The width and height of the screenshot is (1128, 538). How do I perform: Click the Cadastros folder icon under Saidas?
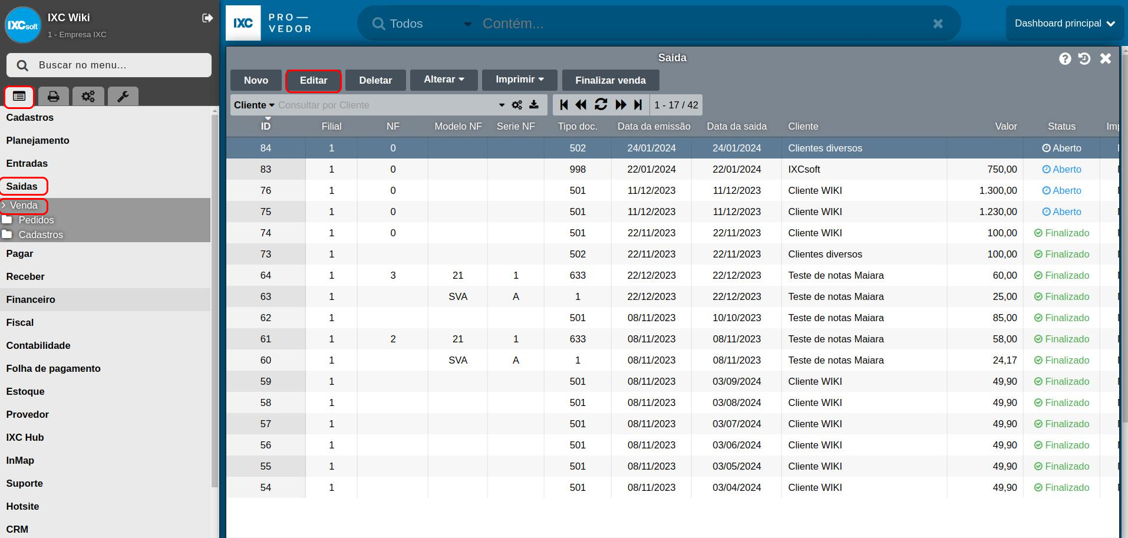pyautogui.click(x=7, y=235)
